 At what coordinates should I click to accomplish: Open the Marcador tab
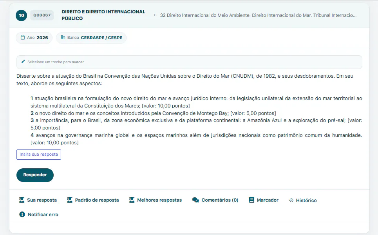coord(264,200)
